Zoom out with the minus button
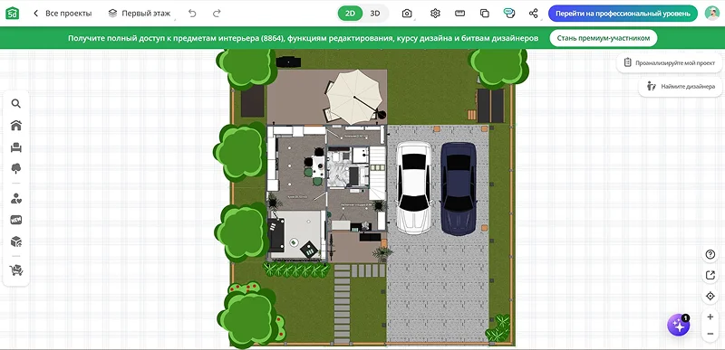Screen dimensions: 725x350 click(710, 334)
